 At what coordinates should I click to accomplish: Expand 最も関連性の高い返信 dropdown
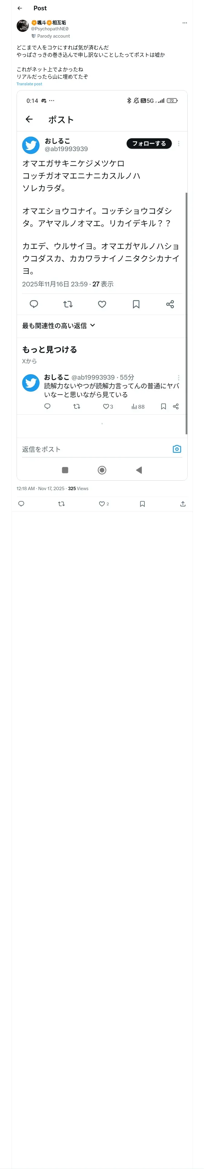click(x=58, y=325)
